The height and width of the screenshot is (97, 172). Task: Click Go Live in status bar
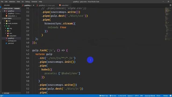tap(113, 96)
